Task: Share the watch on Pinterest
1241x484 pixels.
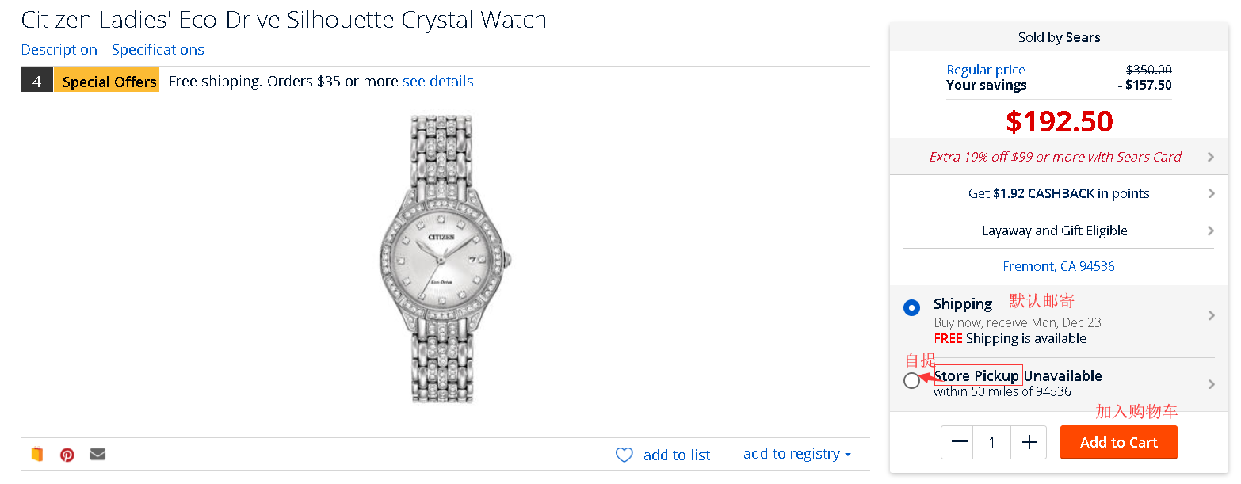Action: [x=67, y=455]
